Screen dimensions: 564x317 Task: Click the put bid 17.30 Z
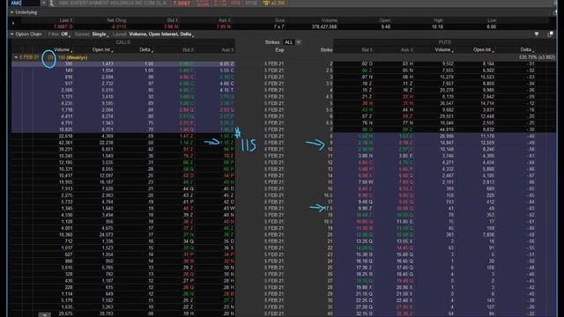pos(364,268)
